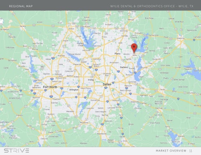Click the STRIVE logo in footer
201x155 pixels.
click(16, 150)
